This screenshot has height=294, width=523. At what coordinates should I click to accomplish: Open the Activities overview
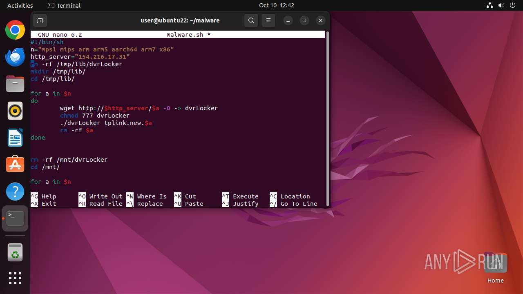[x=20, y=5]
